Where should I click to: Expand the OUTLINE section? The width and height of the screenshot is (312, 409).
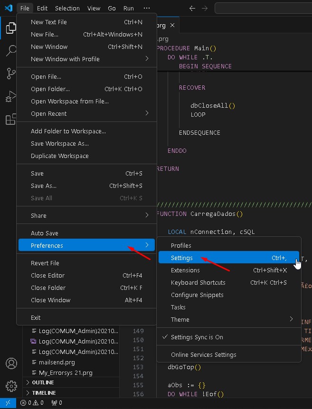click(x=43, y=382)
